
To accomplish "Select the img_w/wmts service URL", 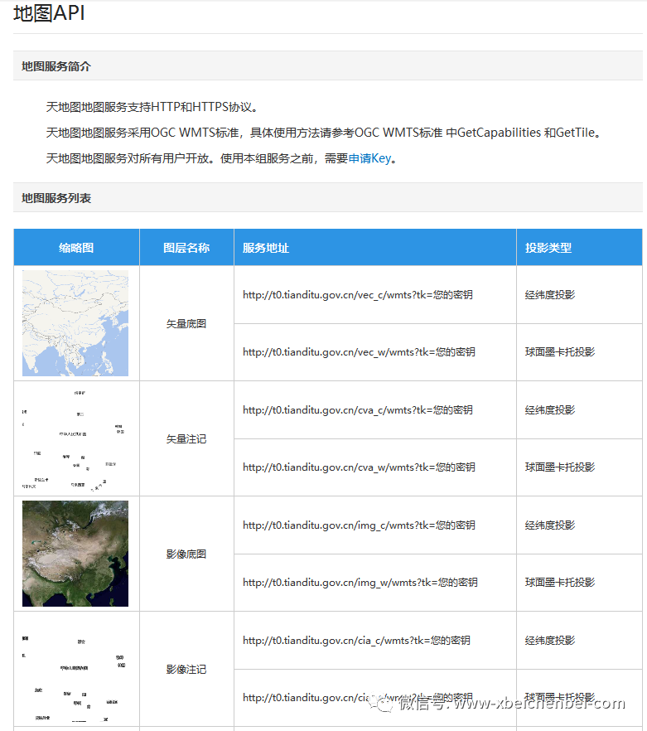I will tap(360, 583).
